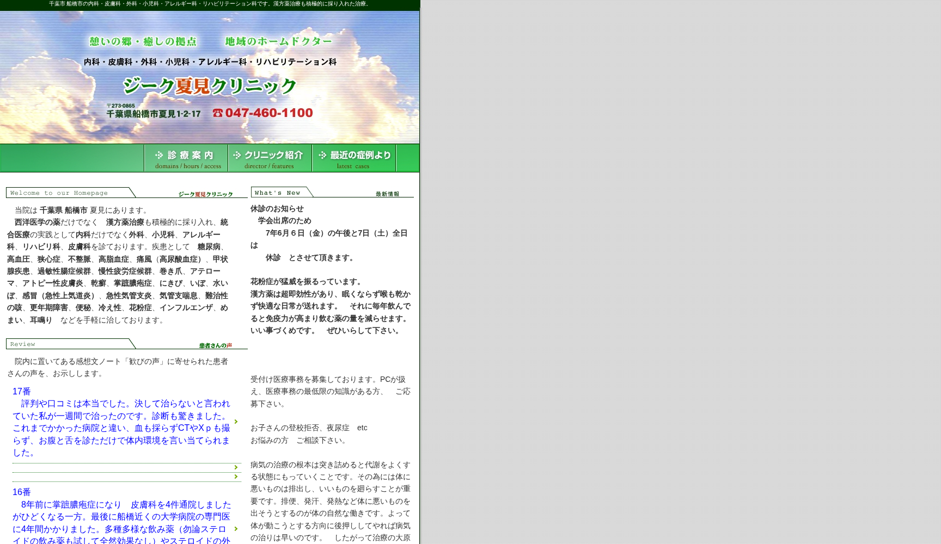Click the Welcome to our Homepage header tab
Image resolution: width=941 pixels, height=544 pixels.
point(60,193)
